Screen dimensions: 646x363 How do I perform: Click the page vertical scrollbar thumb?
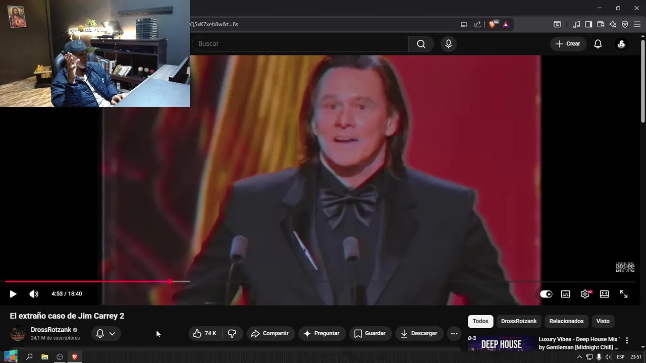tap(643, 81)
